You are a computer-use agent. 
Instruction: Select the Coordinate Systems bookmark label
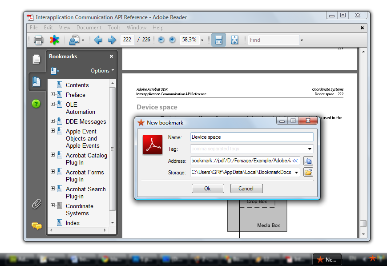[80, 210]
